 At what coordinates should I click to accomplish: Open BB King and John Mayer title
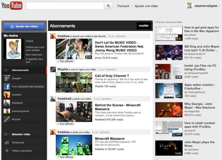202,48
